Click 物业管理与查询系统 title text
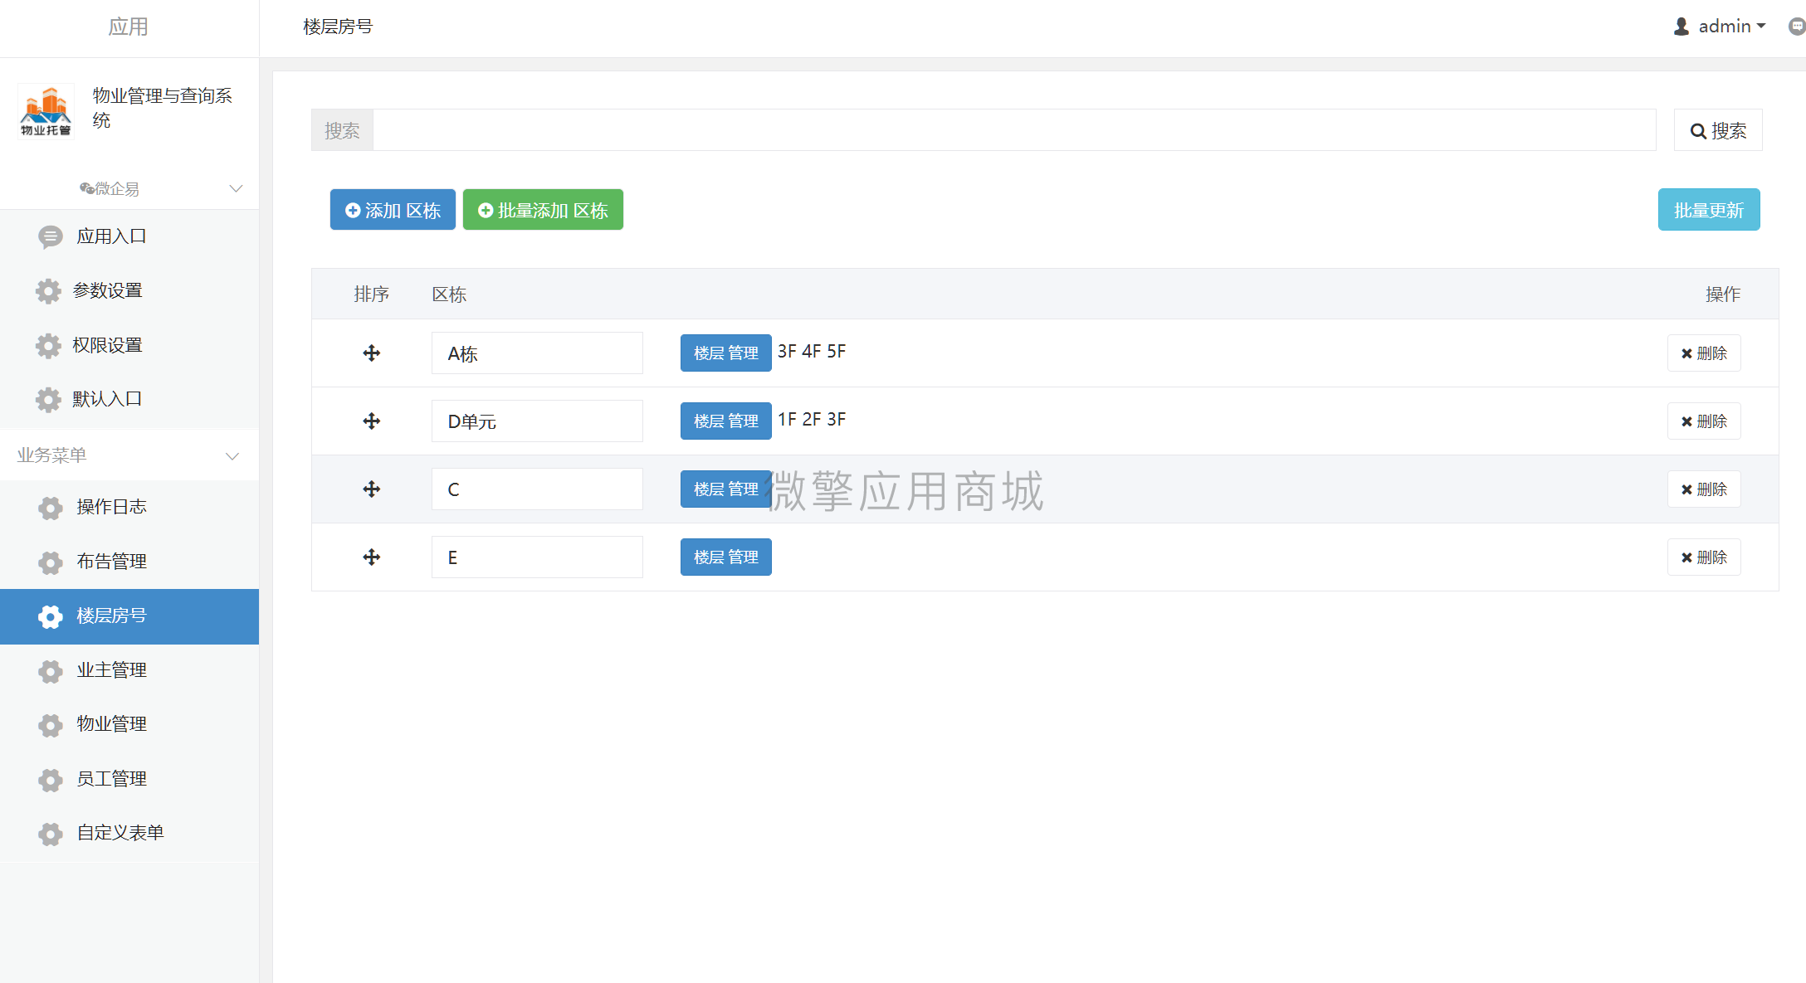Image resolution: width=1806 pixels, height=983 pixels. click(163, 109)
